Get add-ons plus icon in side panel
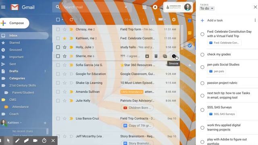Viewport: 258px width, 145px height. click(189, 65)
